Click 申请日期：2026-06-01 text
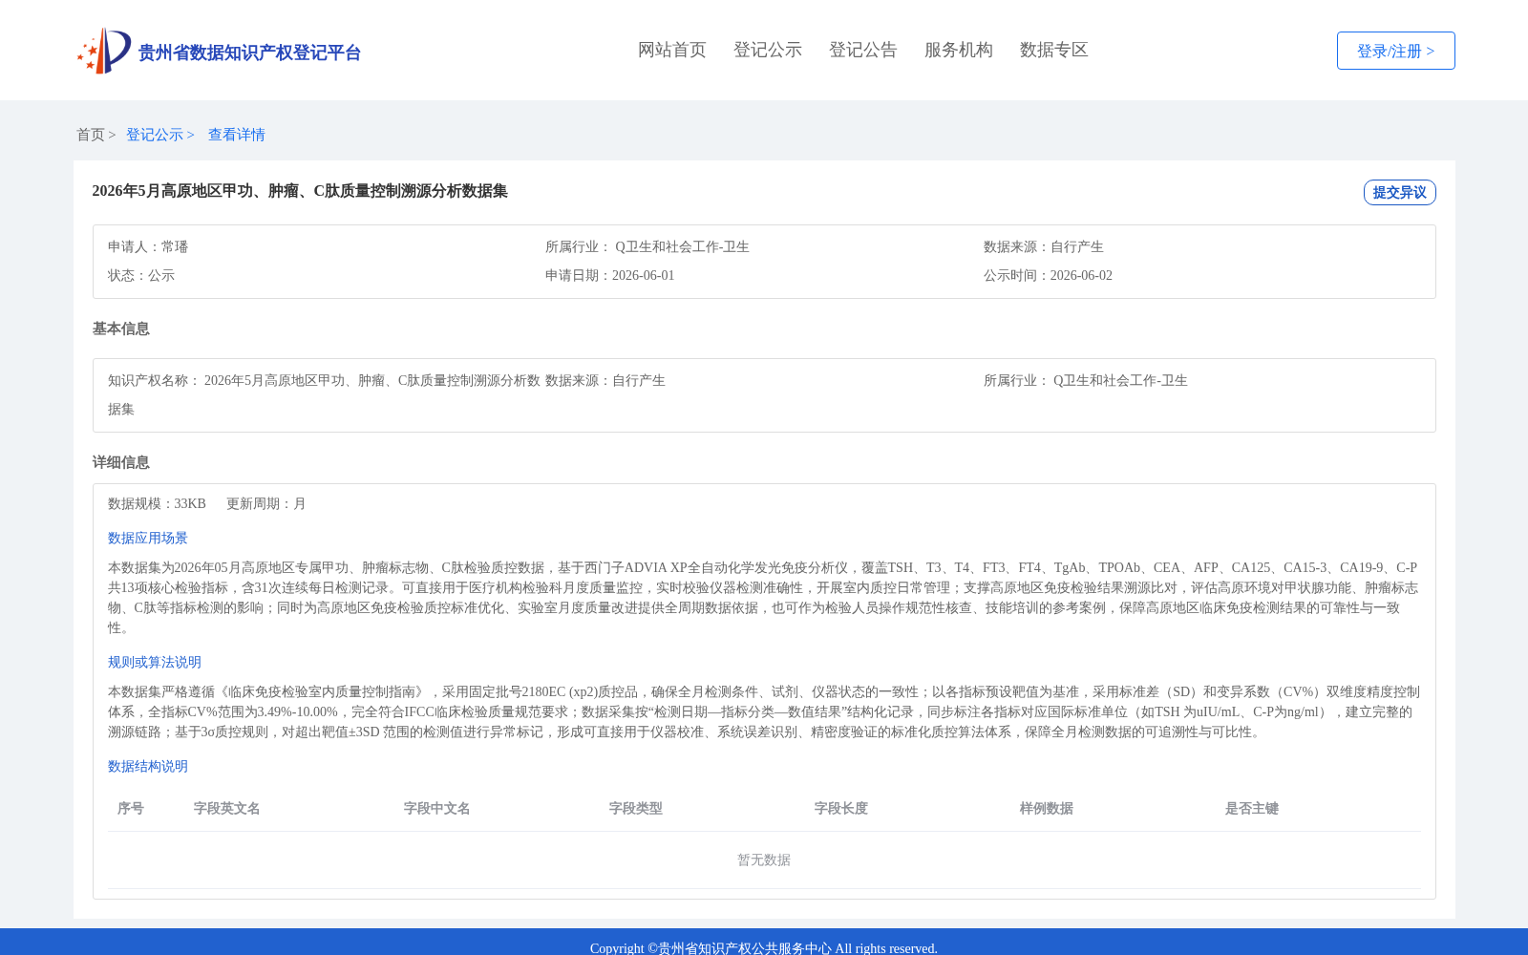Viewport: 1528px width, 955px height. click(610, 275)
